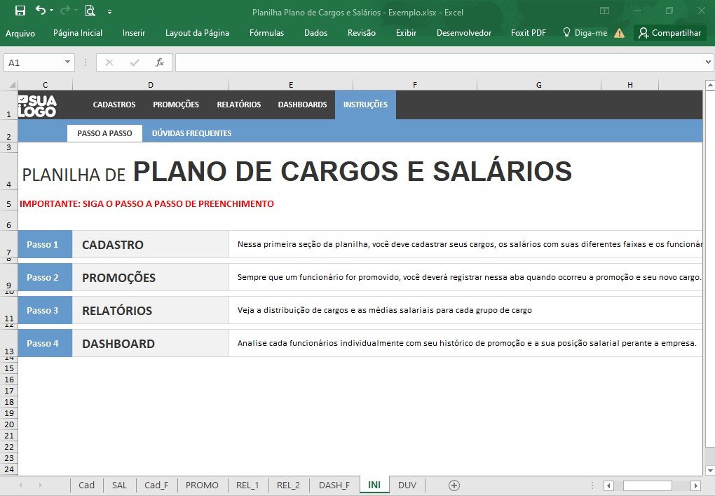Open the Arquivo menu

[20, 33]
